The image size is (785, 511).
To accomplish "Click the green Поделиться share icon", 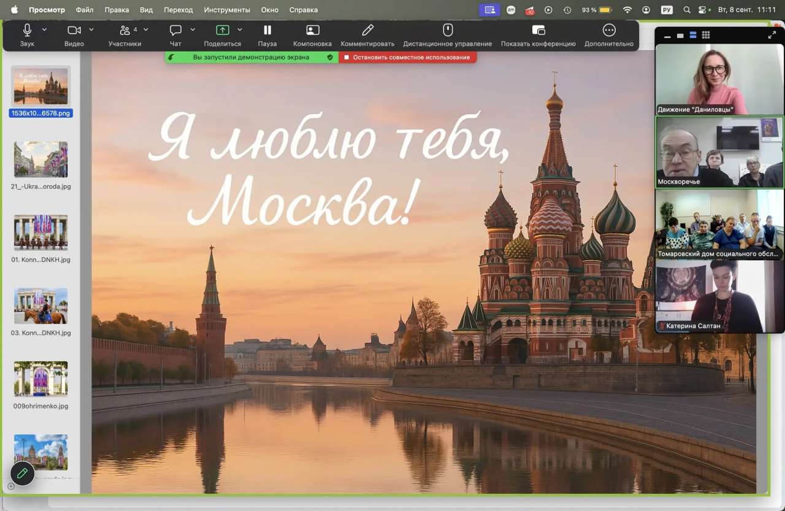I will (x=223, y=30).
